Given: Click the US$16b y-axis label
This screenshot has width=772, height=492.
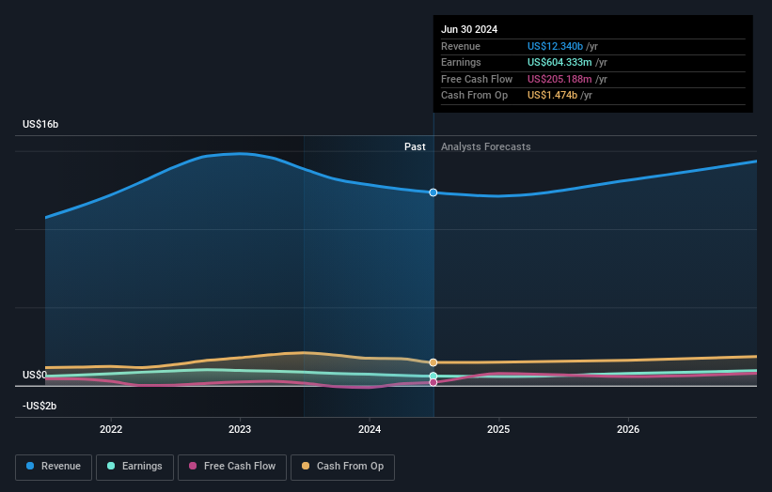Looking at the screenshot, I should click(40, 124).
